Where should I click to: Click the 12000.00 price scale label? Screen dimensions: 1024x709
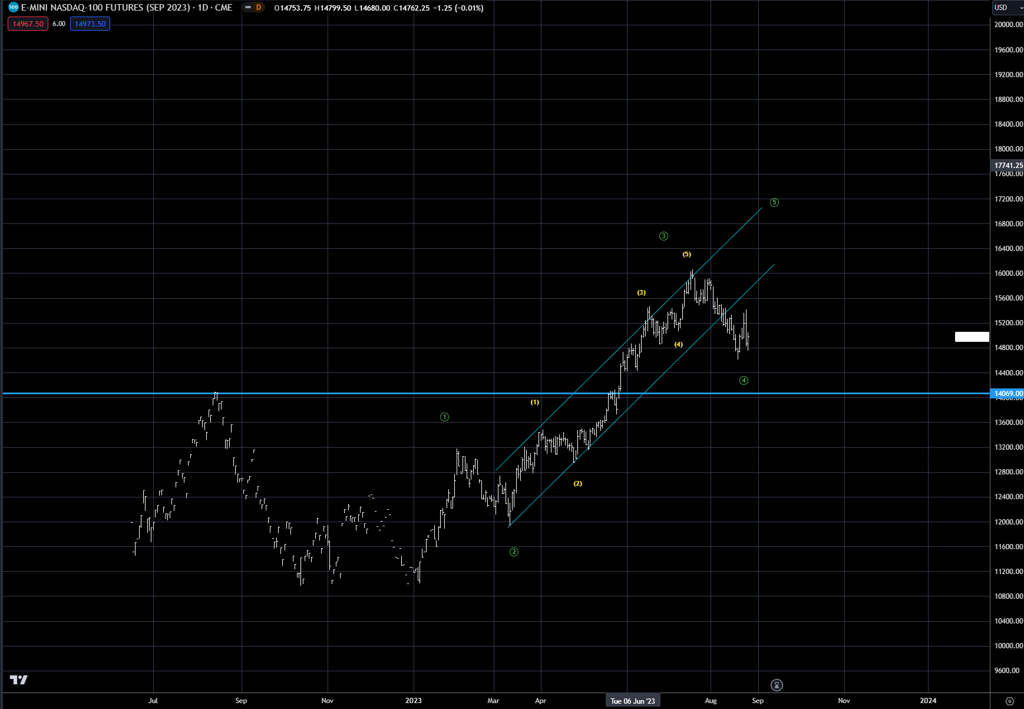[x=1009, y=522]
